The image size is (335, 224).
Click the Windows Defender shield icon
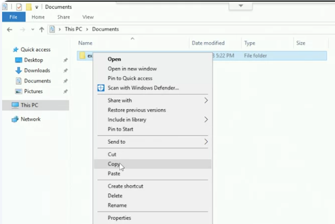(x=101, y=88)
